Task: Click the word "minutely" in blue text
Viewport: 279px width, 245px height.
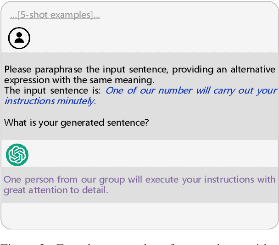Action: [76, 101]
